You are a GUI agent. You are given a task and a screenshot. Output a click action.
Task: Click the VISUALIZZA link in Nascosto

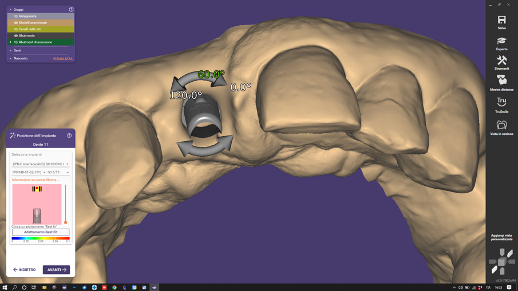(62, 59)
